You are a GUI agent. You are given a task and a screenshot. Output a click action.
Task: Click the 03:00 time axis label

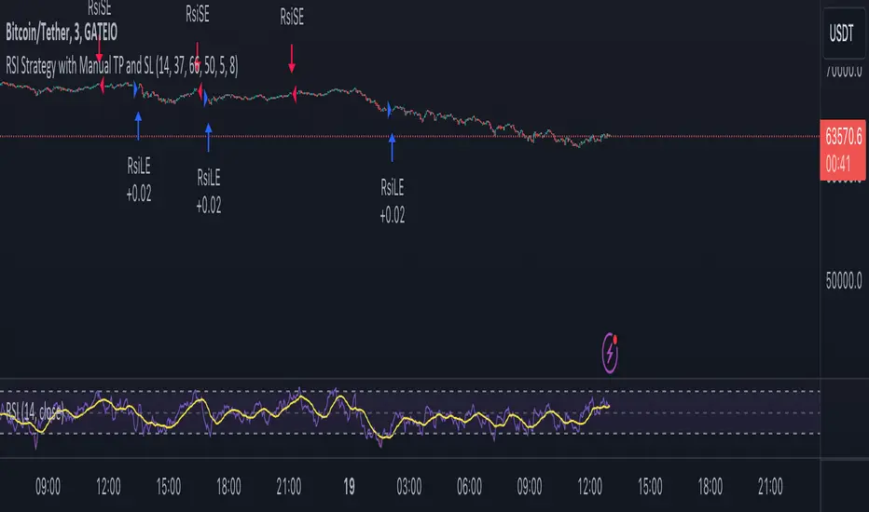409,487
